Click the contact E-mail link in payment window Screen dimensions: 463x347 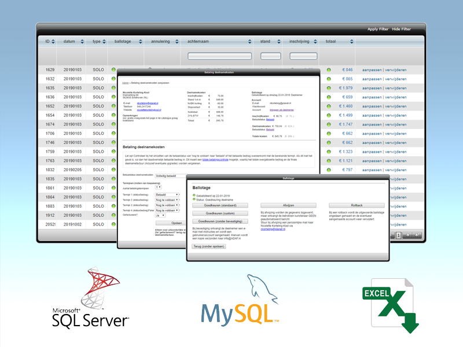click(x=148, y=104)
